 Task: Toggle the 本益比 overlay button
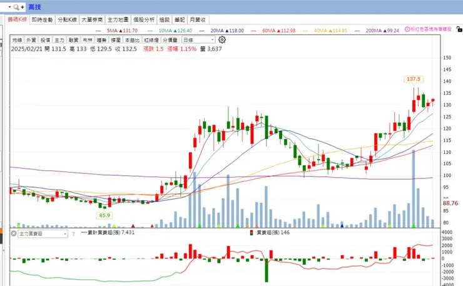[x=132, y=40]
